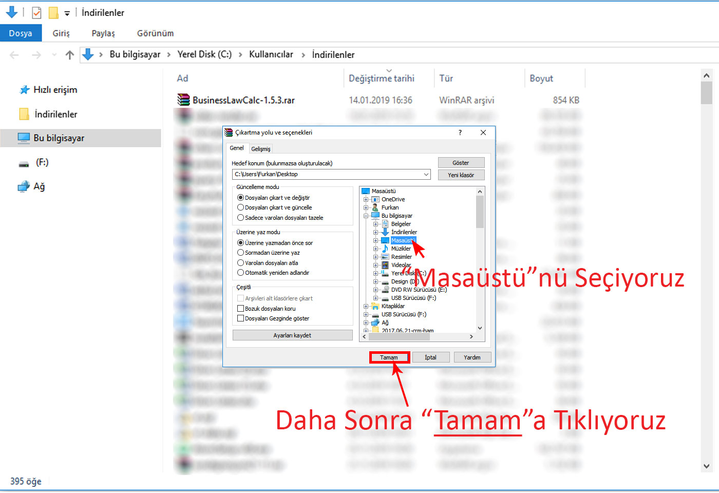The width and height of the screenshot is (719, 493).
Task: Select Sormadan üzerine yaz option
Action: [240, 253]
